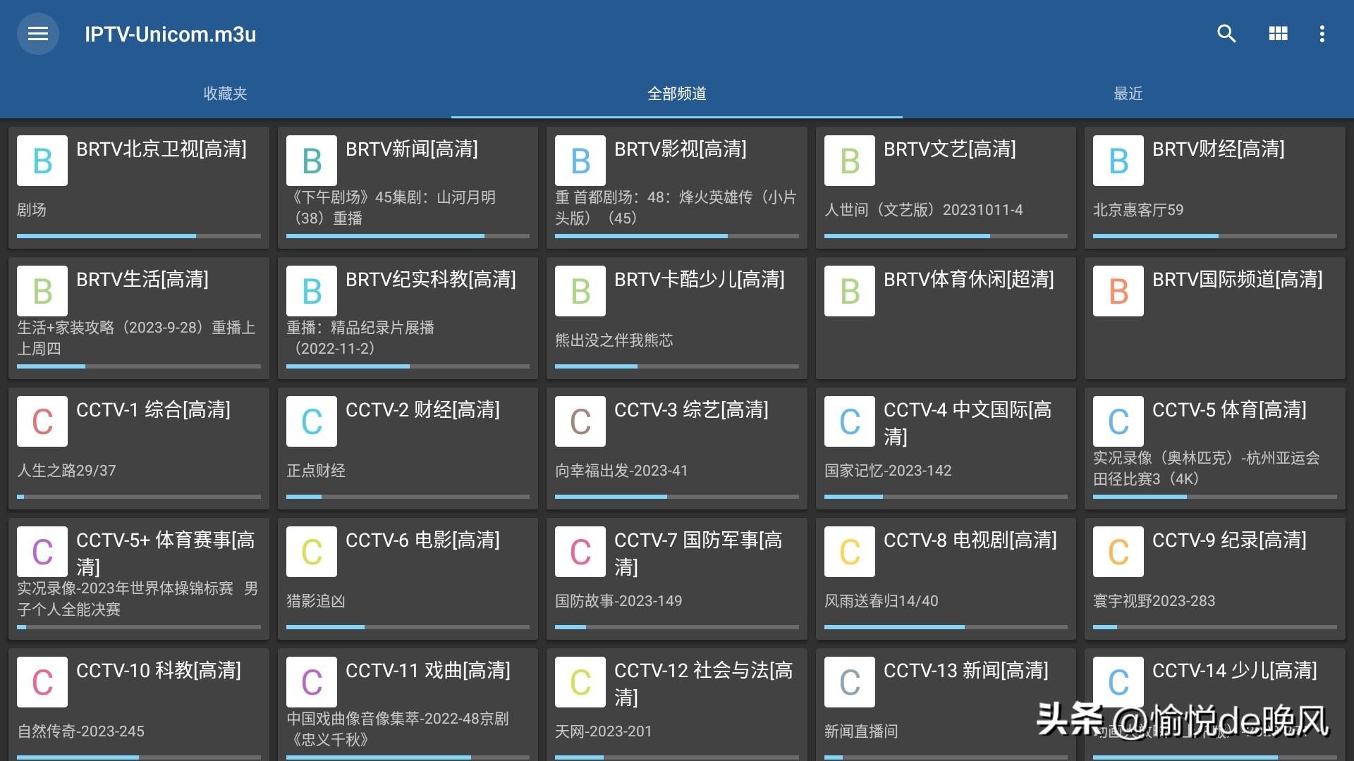Click the BRTV卡酷少儿 channel letter icon
The image size is (1354, 761).
click(x=580, y=291)
